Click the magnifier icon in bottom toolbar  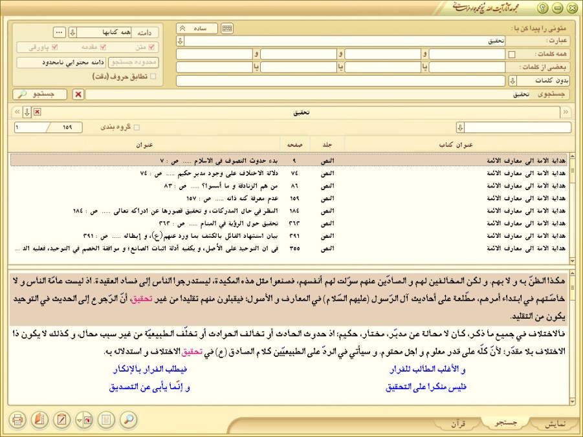(x=129, y=420)
